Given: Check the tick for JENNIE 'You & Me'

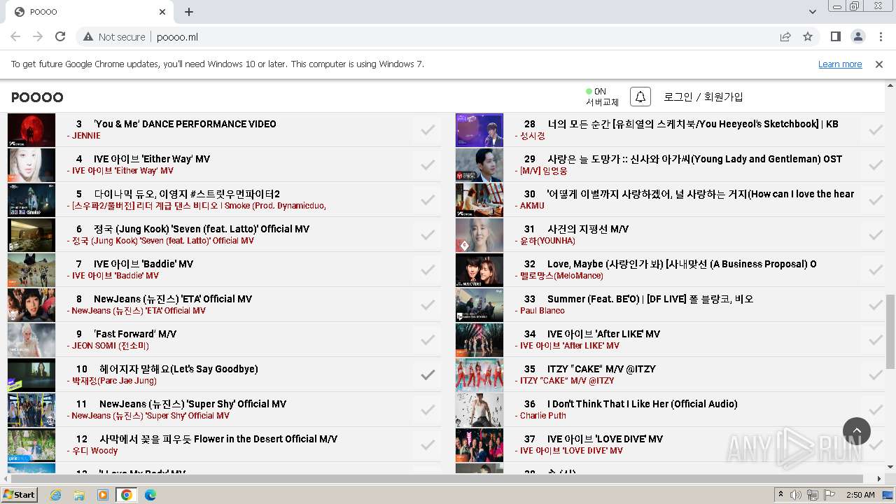Looking at the screenshot, I should pos(428,129).
